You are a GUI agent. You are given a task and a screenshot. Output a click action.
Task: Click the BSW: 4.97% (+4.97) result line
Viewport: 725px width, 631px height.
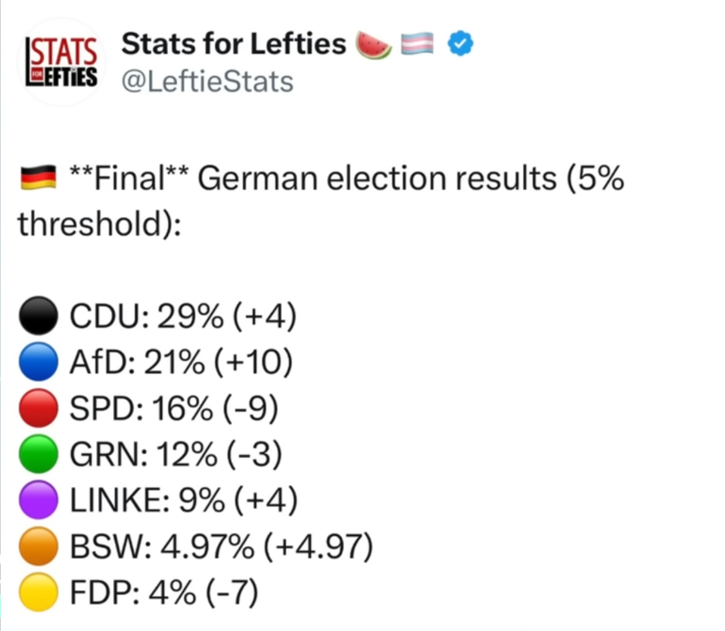(x=221, y=547)
